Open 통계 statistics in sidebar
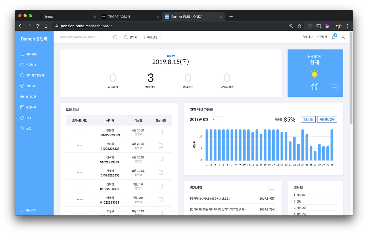Viewport: 368px width, 235px height. (26, 118)
